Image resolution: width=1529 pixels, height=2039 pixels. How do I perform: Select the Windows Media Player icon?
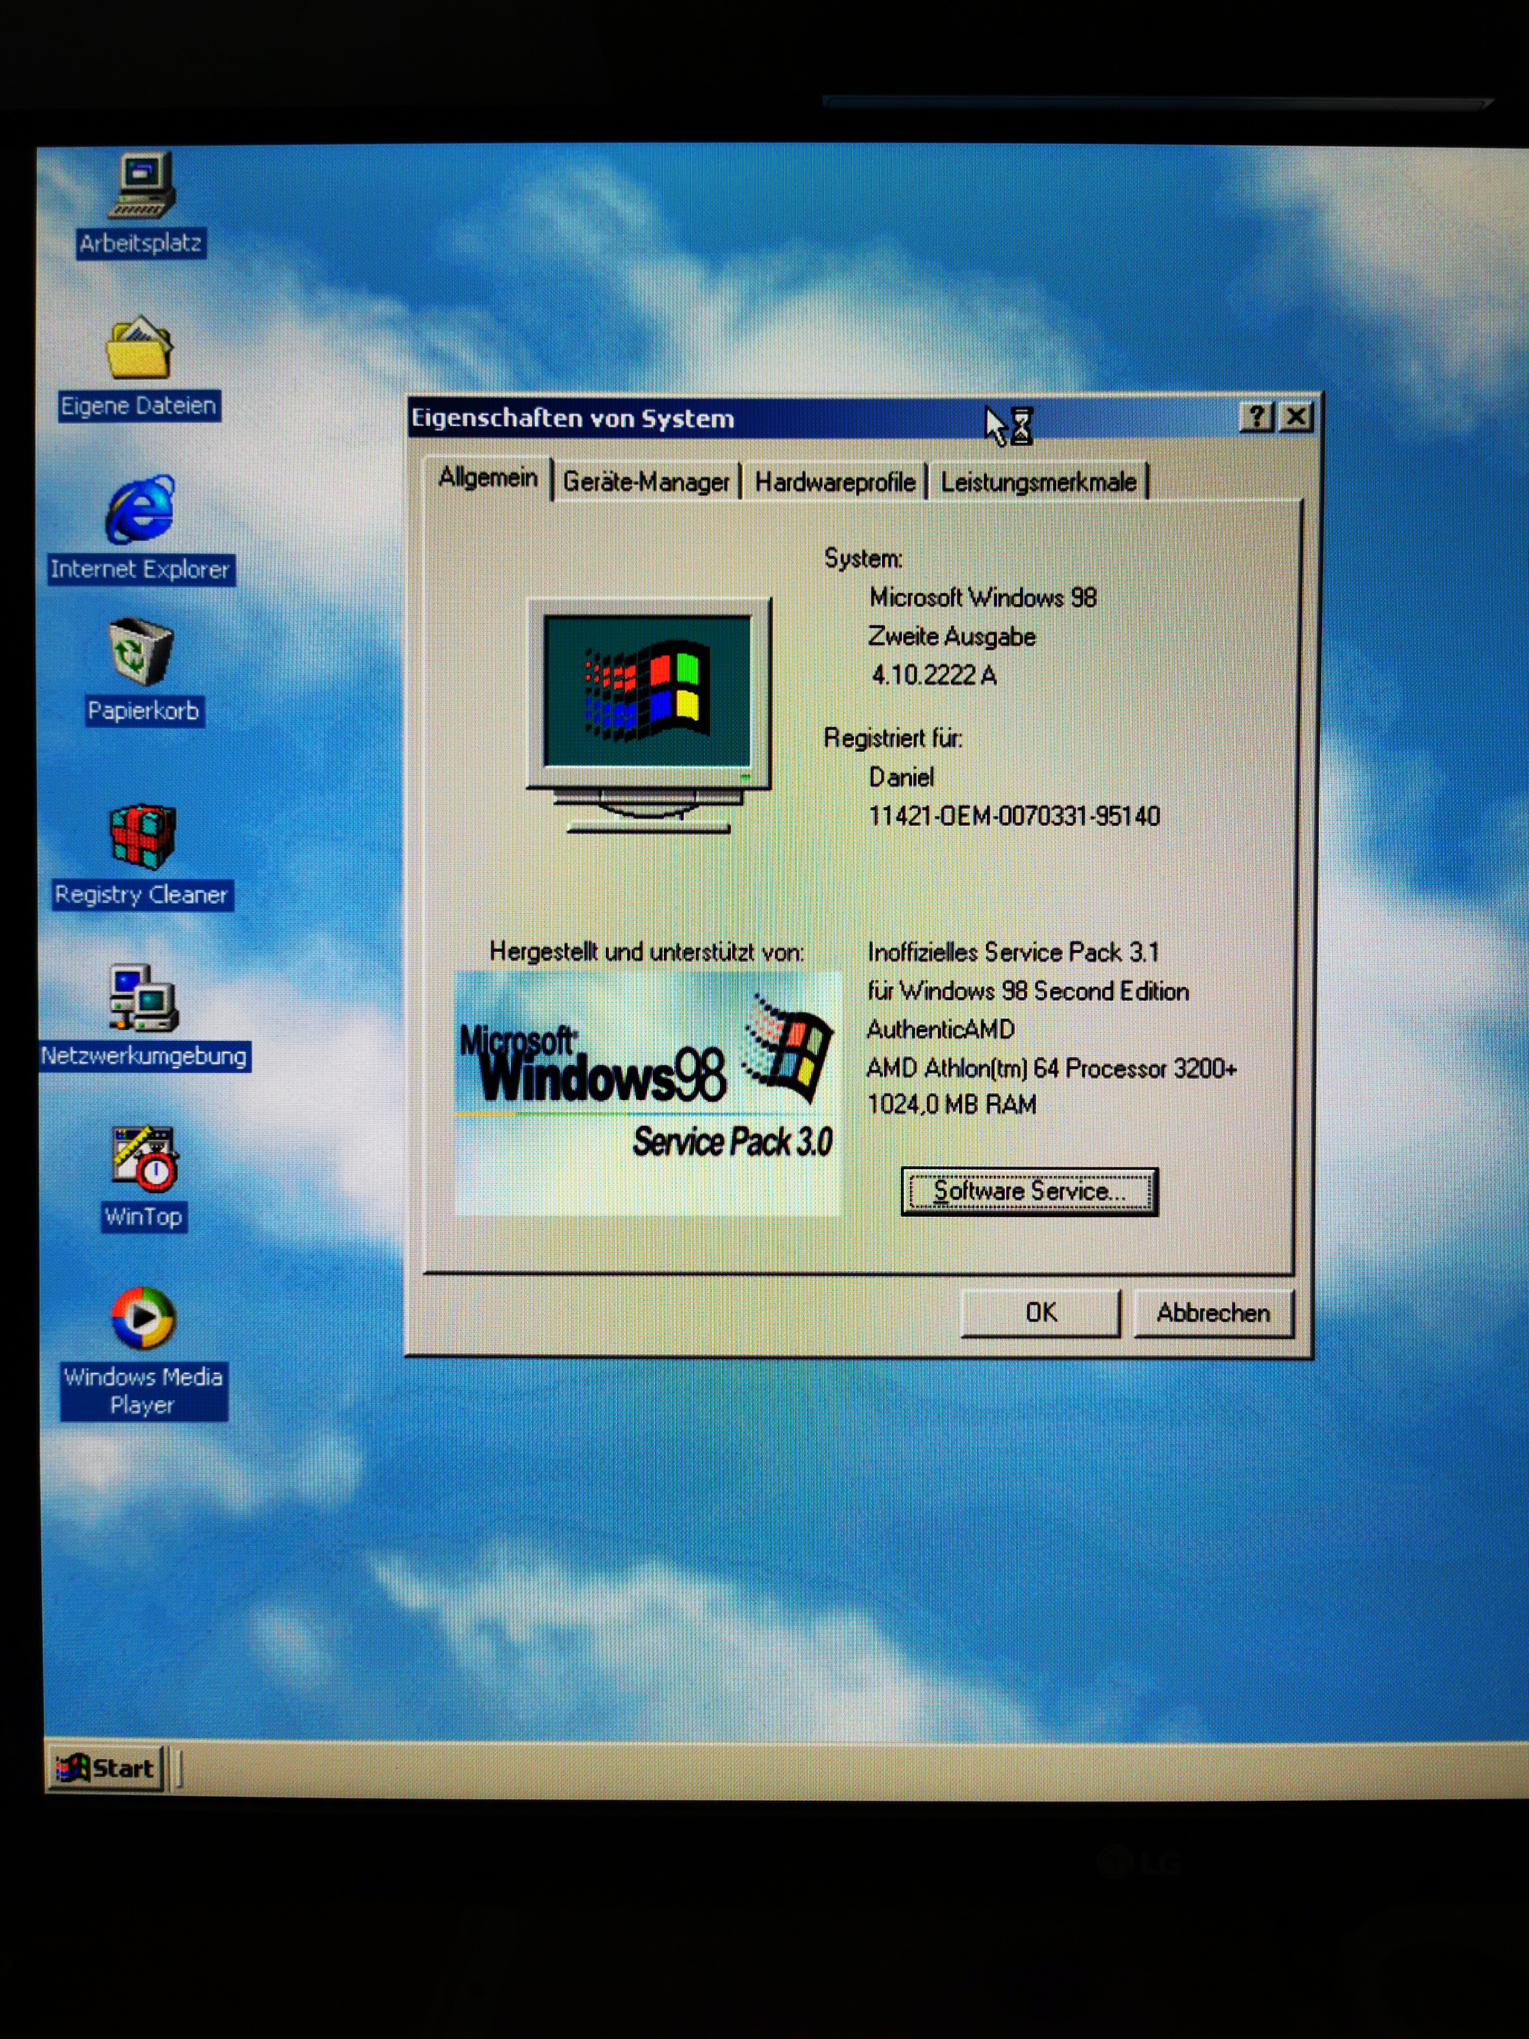(143, 1319)
